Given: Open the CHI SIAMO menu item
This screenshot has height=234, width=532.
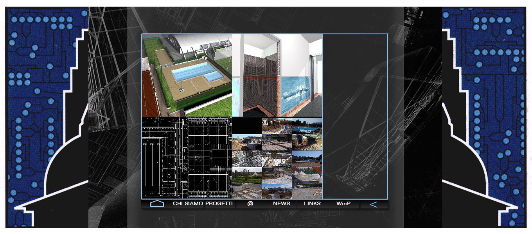Looking at the screenshot, I should 188,204.
